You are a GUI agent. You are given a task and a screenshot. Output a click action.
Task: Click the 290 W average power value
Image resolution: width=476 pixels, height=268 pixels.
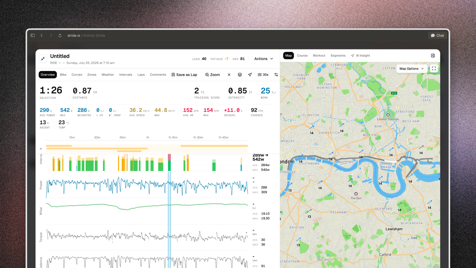(44, 110)
